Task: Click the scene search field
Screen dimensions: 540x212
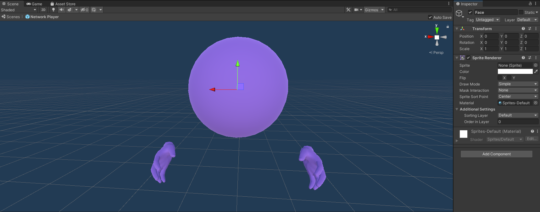Action: (x=420, y=10)
